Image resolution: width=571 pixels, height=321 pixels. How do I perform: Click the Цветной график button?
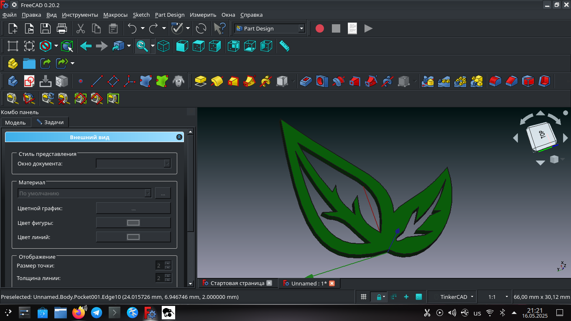tap(133, 208)
